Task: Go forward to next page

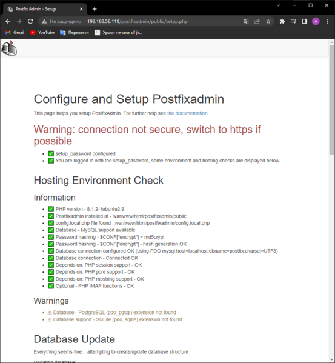Action: pos(19,22)
